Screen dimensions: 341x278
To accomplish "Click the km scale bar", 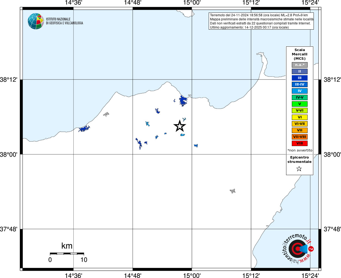I will point(67,254).
